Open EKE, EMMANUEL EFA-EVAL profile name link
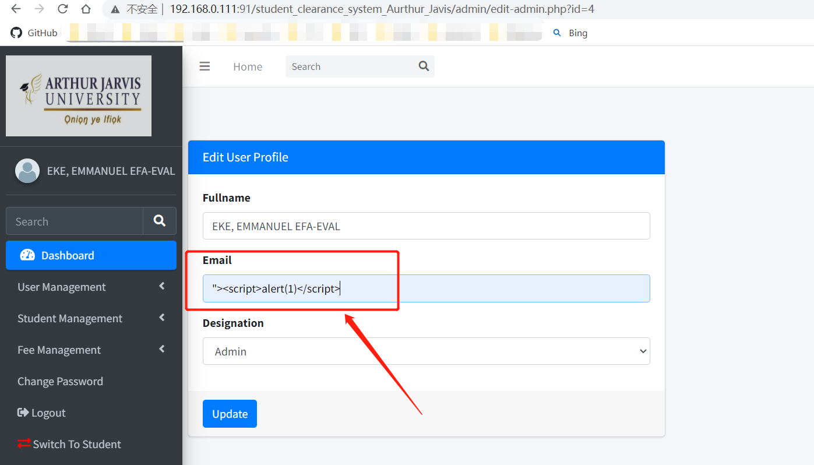 pyautogui.click(x=111, y=171)
